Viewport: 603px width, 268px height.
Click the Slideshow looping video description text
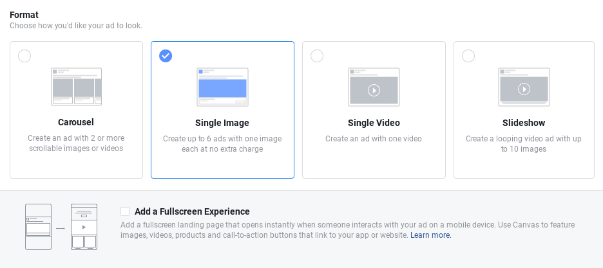pos(523,144)
